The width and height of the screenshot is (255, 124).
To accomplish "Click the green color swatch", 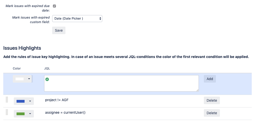I will coord(20,114).
